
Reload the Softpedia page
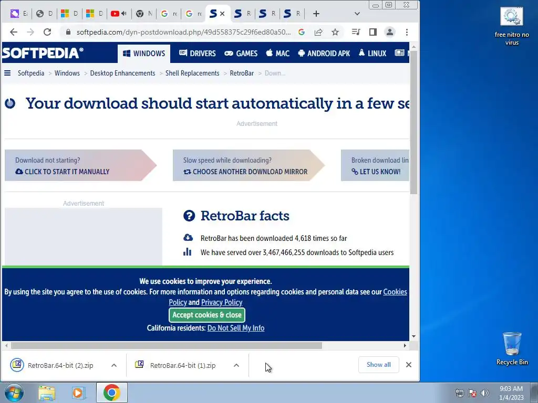(x=47, y=32)
